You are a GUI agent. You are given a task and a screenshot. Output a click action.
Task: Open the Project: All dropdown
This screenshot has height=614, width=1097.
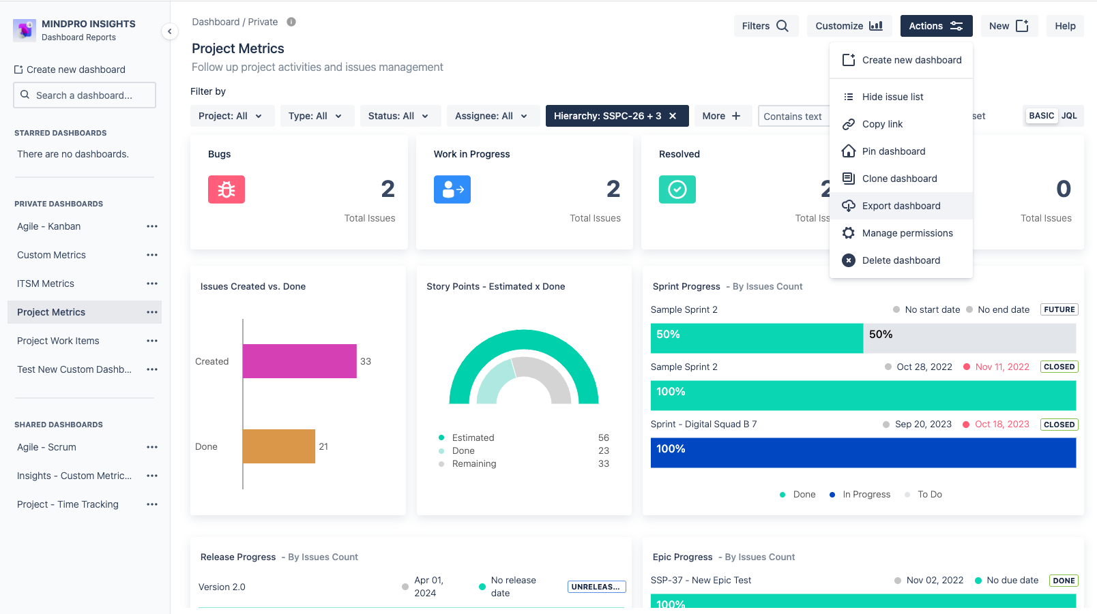232,116
